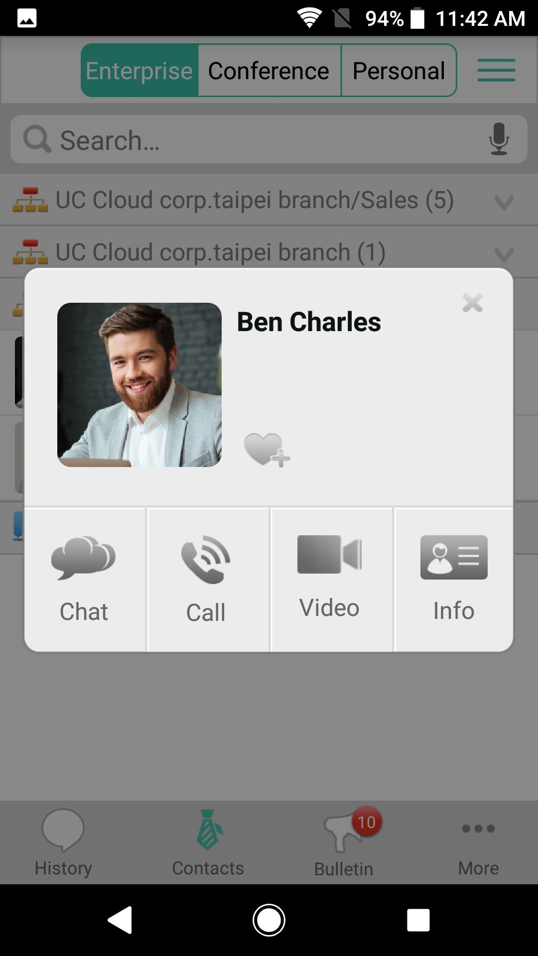Switch to the Personal tab
The image size is (538, 956).
(399, 71)
